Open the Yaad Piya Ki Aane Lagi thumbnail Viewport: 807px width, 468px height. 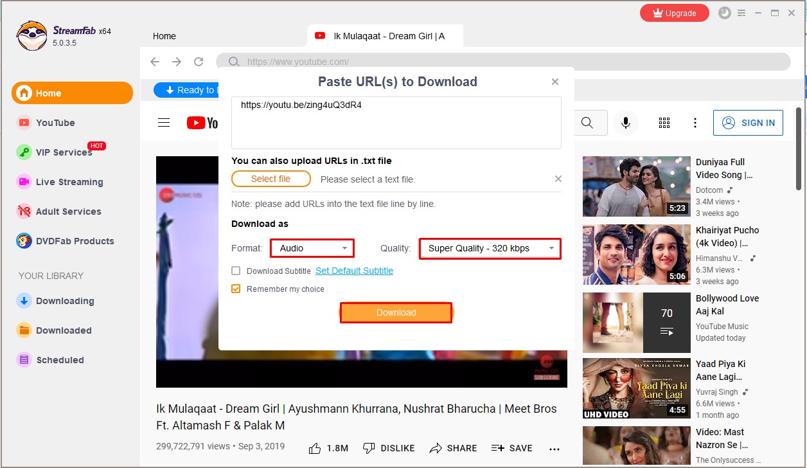click(637, 388)
